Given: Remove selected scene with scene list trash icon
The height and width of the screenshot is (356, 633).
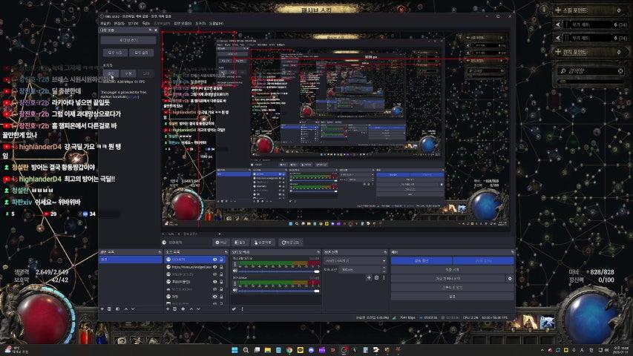Looking at the screenshot, I should pyautogui.click(x=109, y=309).
